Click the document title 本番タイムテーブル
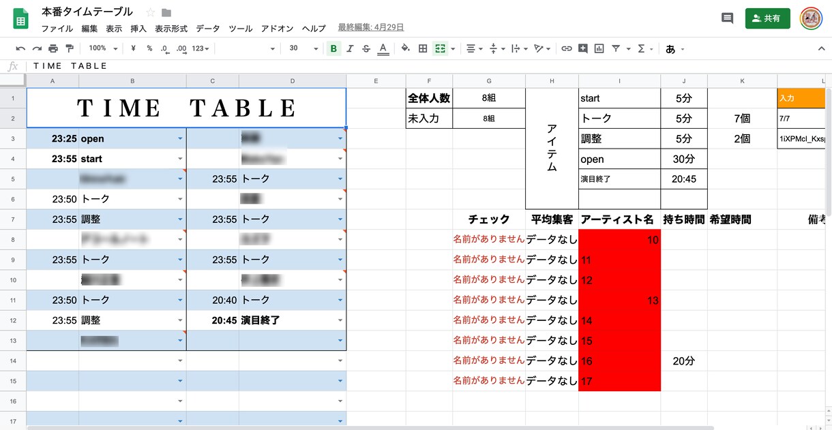The image size is (832, 430). 87,12
